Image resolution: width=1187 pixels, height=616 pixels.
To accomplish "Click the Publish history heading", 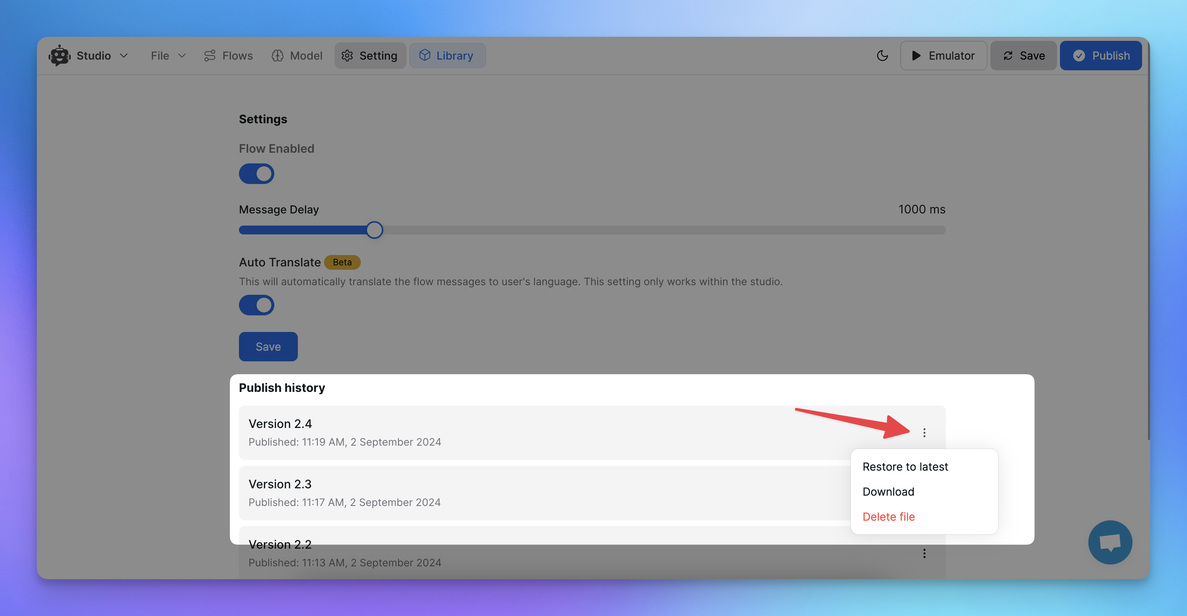I will click(x=282, y=387).
